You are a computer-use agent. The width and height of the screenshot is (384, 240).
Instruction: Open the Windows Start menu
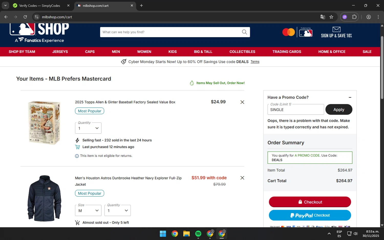[163, 234]
